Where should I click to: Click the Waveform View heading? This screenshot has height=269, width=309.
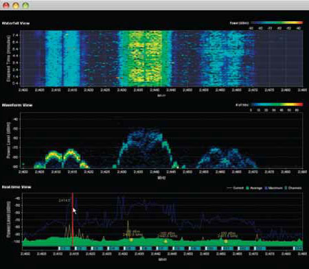pos(17,105)
